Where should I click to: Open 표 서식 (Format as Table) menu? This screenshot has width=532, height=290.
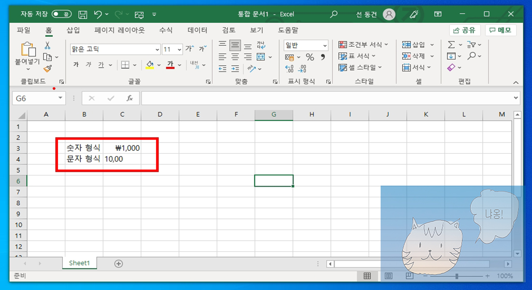tap(357, 56)
